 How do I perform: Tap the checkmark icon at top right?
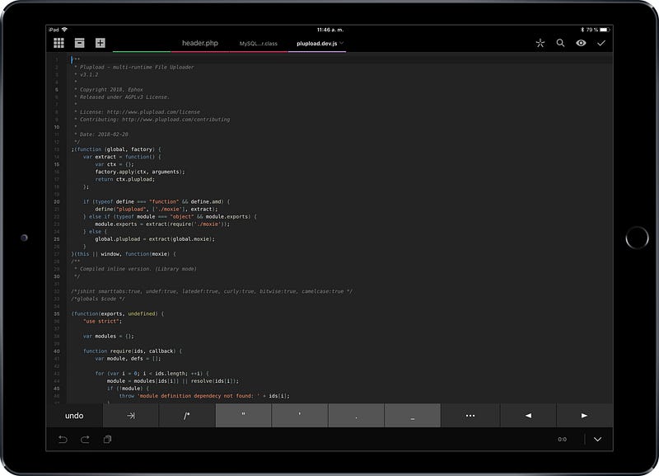601,43
